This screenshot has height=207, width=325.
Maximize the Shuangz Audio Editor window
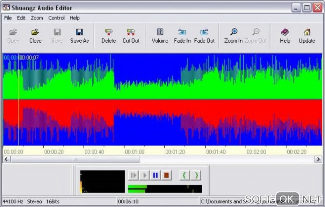tap(307, 8)
